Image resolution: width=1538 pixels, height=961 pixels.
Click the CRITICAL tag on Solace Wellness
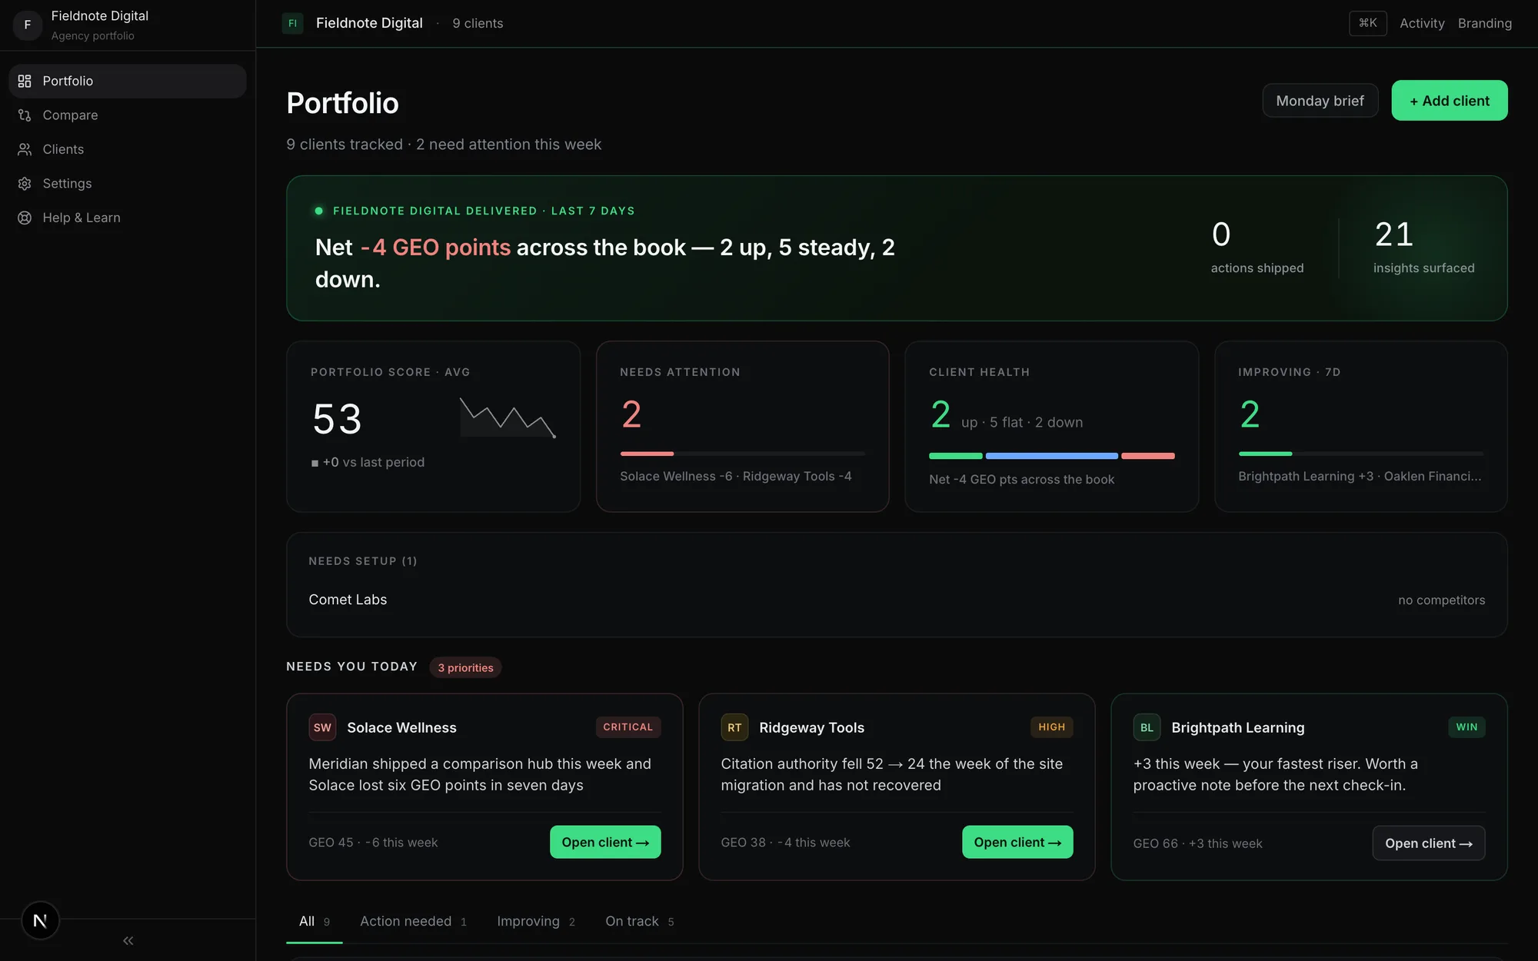click(628, 727)
